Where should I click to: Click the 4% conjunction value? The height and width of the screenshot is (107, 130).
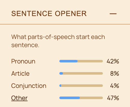115,86
